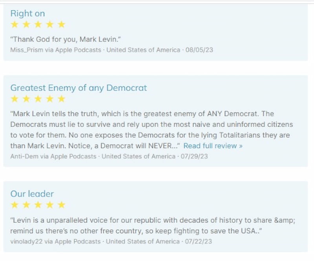The width and height of the screenshot is (314, 261).
Task: Click the Thank God for you quote text
Action: (x=66, y=39)
